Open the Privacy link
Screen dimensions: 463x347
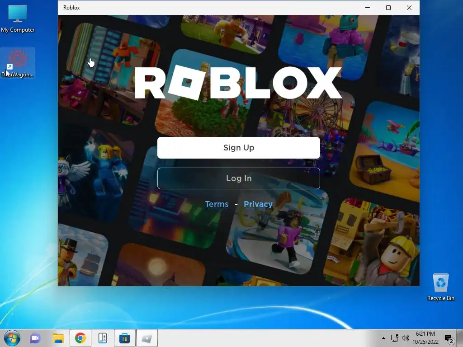click(258, 204)
